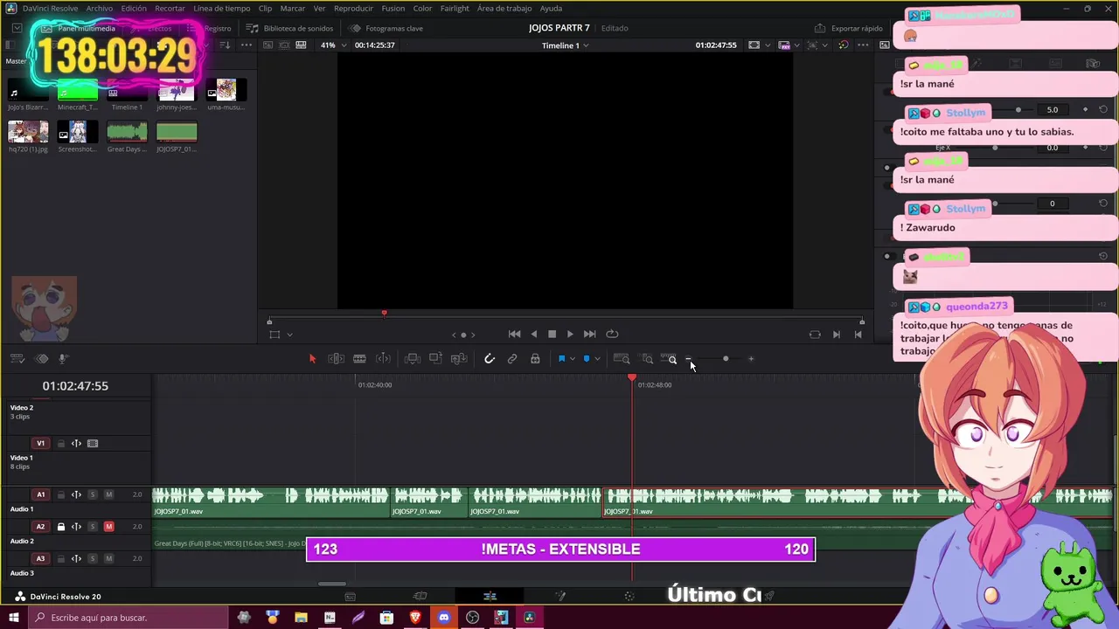Click the Replace clip tool

click(x=459, y=359)
